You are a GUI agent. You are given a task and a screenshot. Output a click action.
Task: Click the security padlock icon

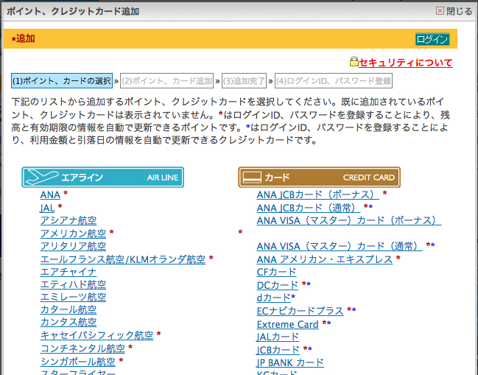pyautogui.click(x=354, y=61)
